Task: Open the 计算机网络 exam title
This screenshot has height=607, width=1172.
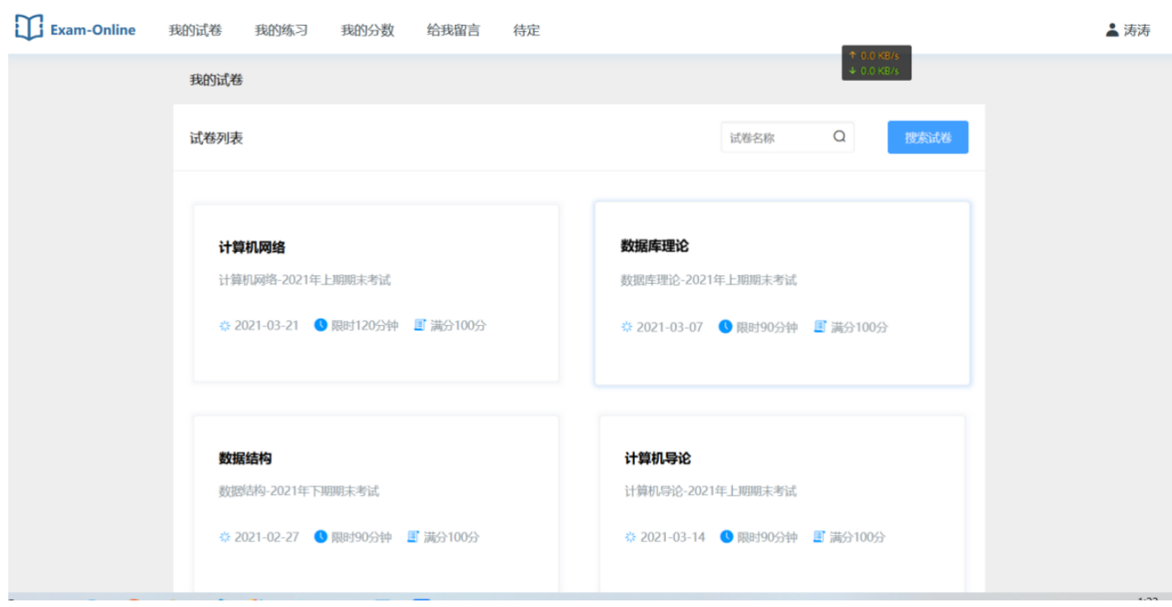Action: click(x=253, y=247)
